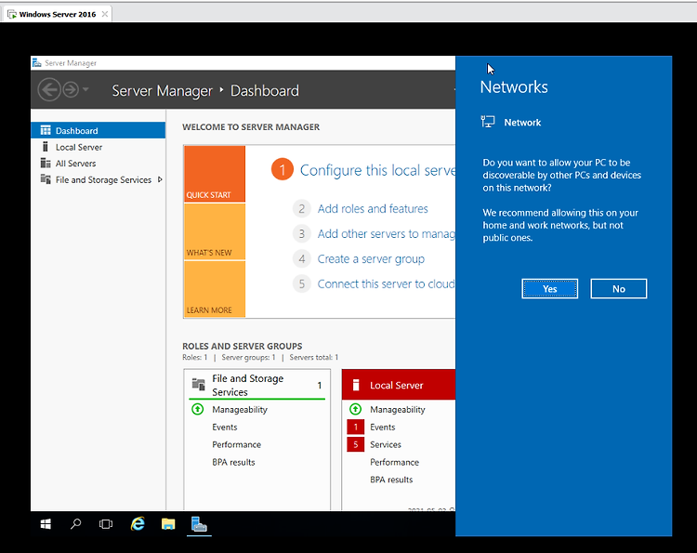Click the Dashboard grid icon in the sidebar
697x553 pixels.
[x=46, y=130]
